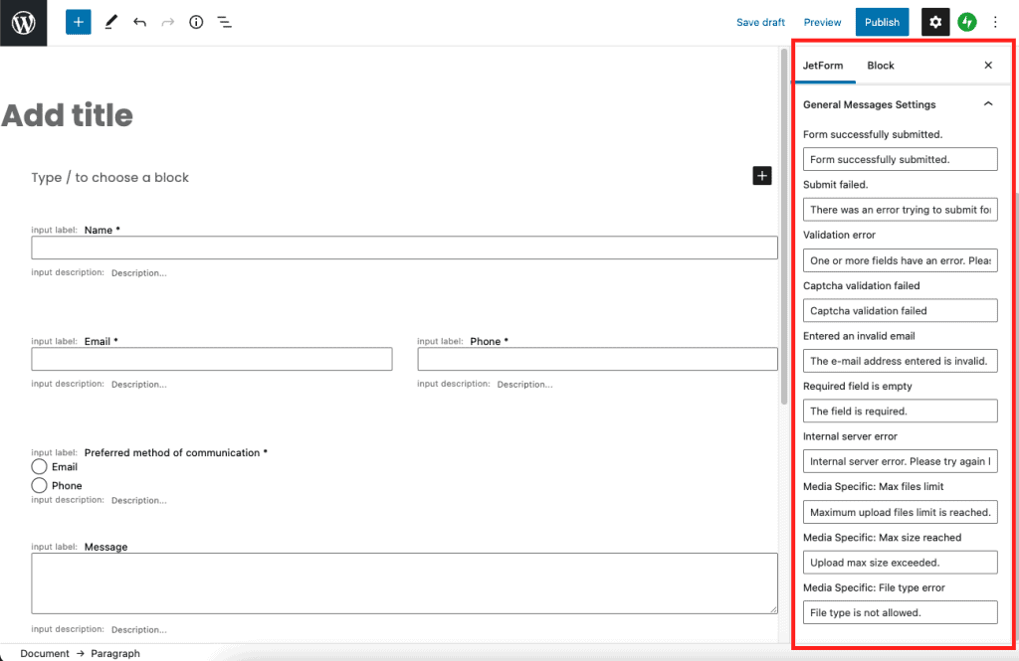Collapse General Messages Settings panel
The width and height of the screenshot is (1019, 661).
tap(900, 104)
